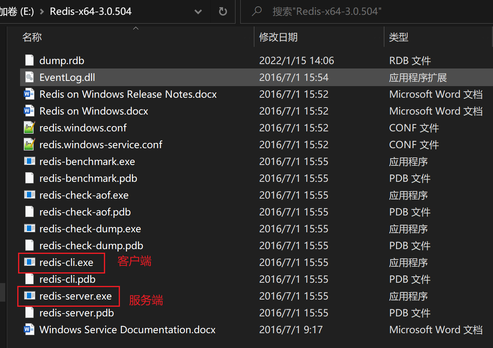
Task: Select the redis.windows-service.conf file
Action: coord(101,145)
